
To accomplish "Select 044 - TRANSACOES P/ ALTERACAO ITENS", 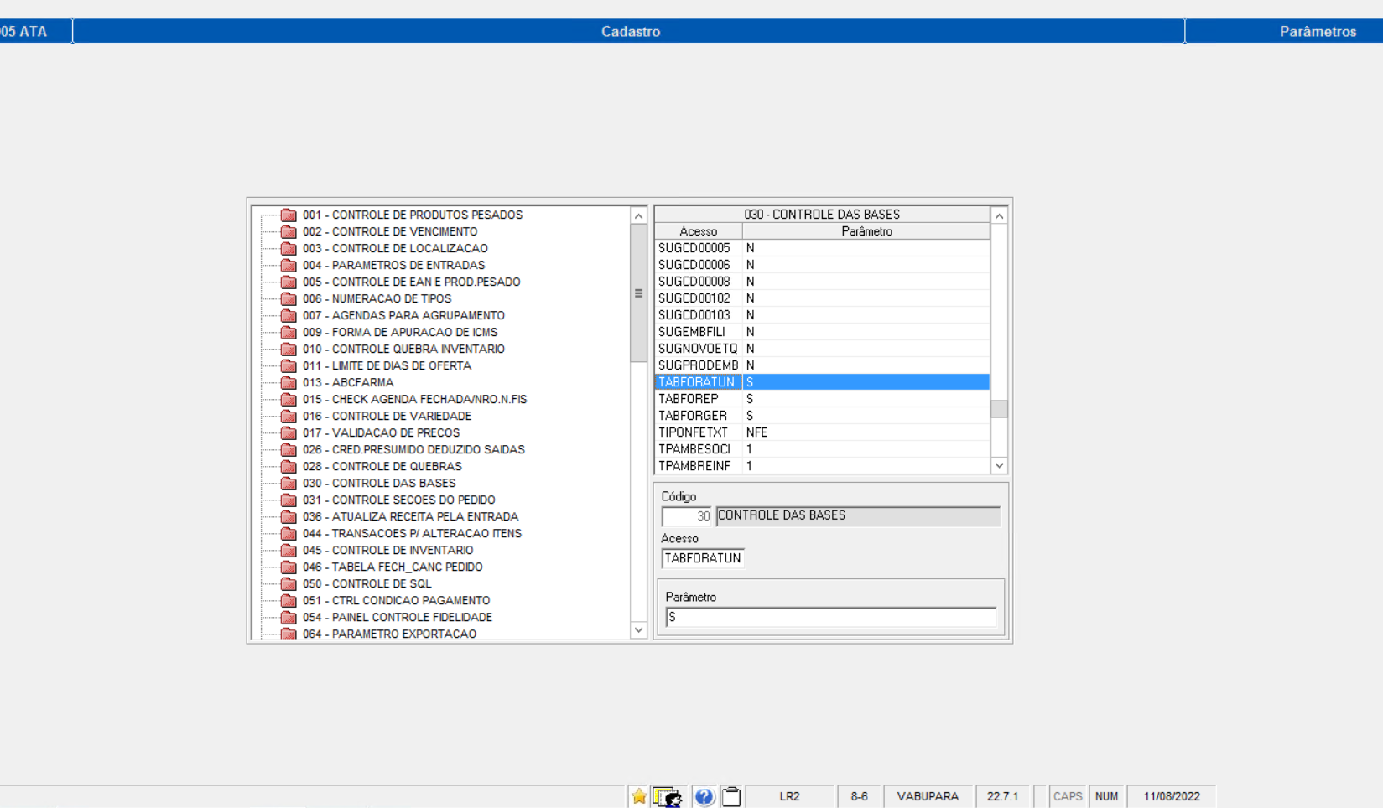I will click(412, 534).
